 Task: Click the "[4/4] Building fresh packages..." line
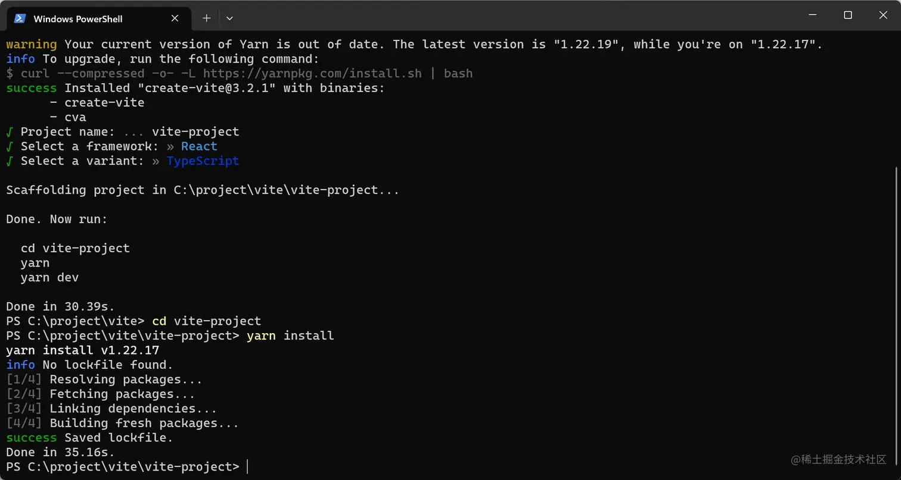pos(122,423)
